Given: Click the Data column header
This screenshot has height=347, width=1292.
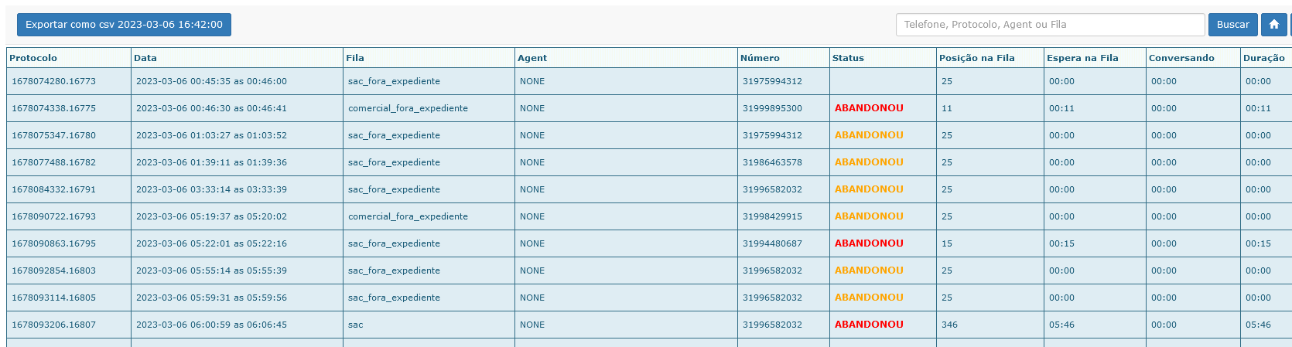Looking at the screenshot, I should click(145, 58).
